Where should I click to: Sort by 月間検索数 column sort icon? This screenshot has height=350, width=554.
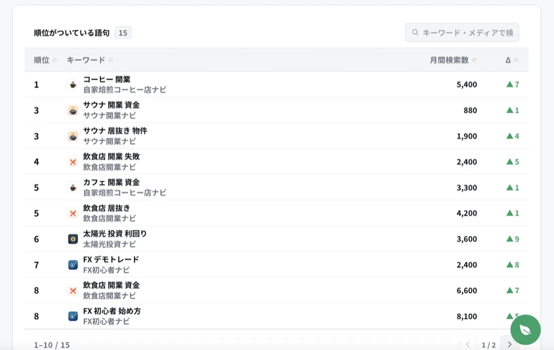[x=474, y=60]
